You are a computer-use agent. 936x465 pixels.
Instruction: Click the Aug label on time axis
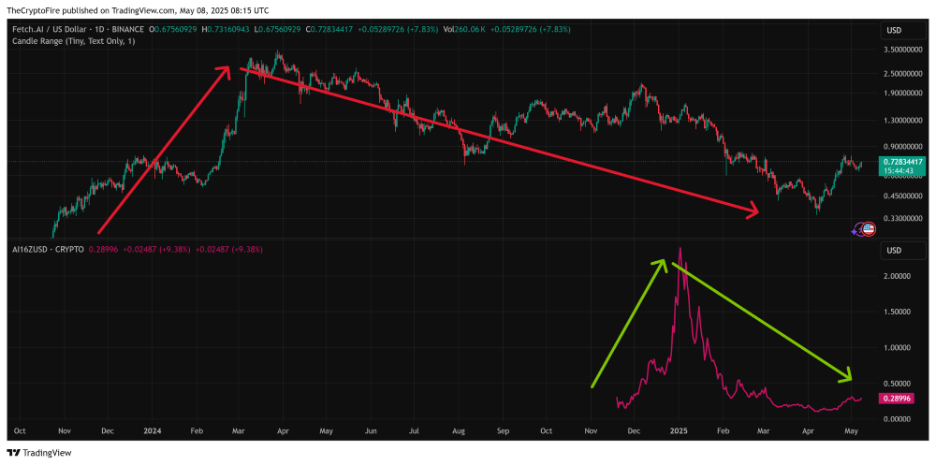(x=459, y=430)
